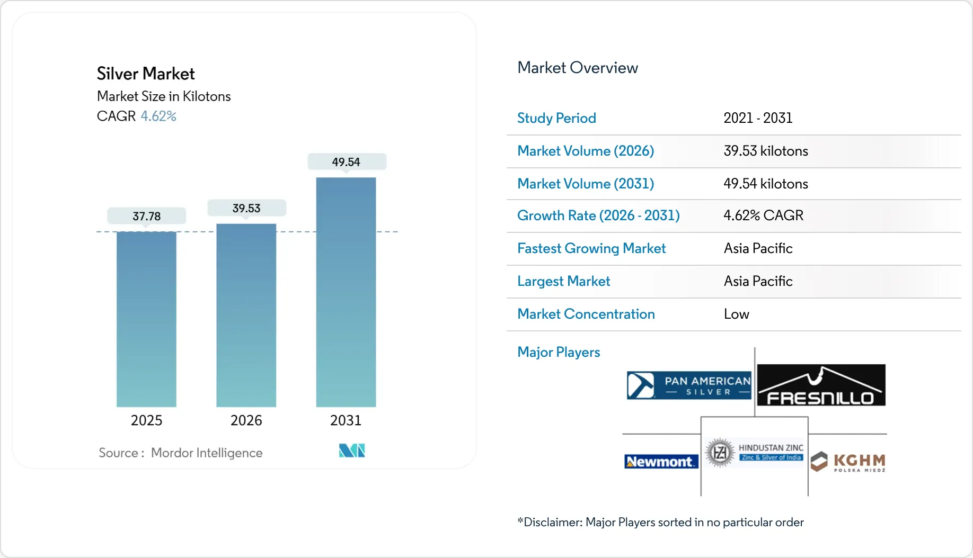The width and height of the screenshot is (973, 558).
Task: Click the Pan American Silver logo
Action: [689, 385]
